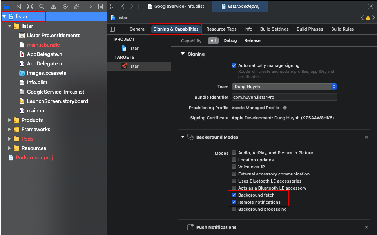
Task: Filter capabilities to Debug configuration
Action: click(x=230, y=41)
